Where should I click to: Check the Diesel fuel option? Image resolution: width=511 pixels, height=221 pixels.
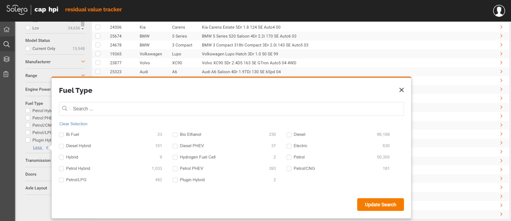(289, 135)
